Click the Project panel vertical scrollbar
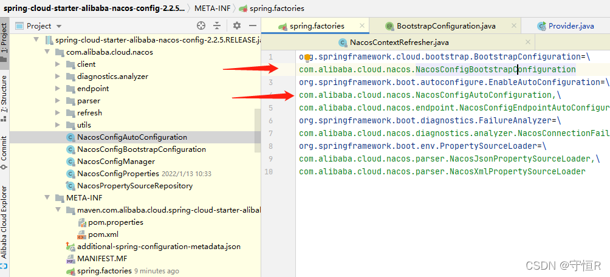The width and height of the screenshot is (610, 277). [x=258, y=131]
